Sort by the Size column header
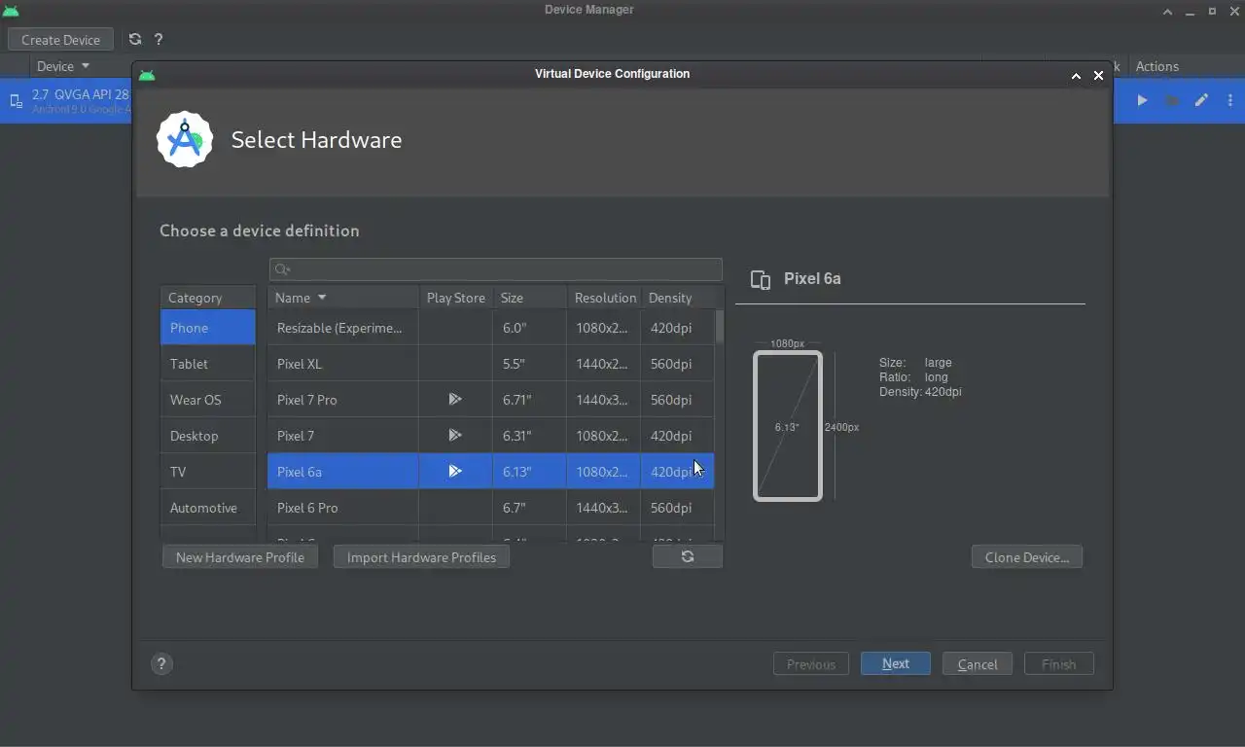Screen dimensions: 1245x747 [x=529, y=298]
